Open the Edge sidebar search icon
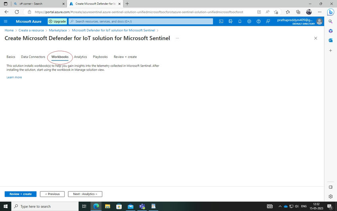The image size is (337, 211). [x=331, y=21]
